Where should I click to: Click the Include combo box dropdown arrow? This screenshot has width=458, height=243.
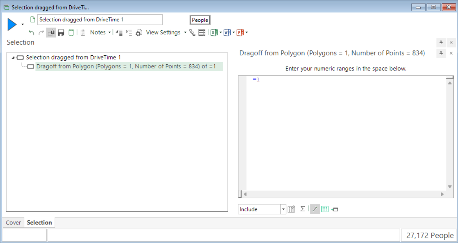click(283, 209)
